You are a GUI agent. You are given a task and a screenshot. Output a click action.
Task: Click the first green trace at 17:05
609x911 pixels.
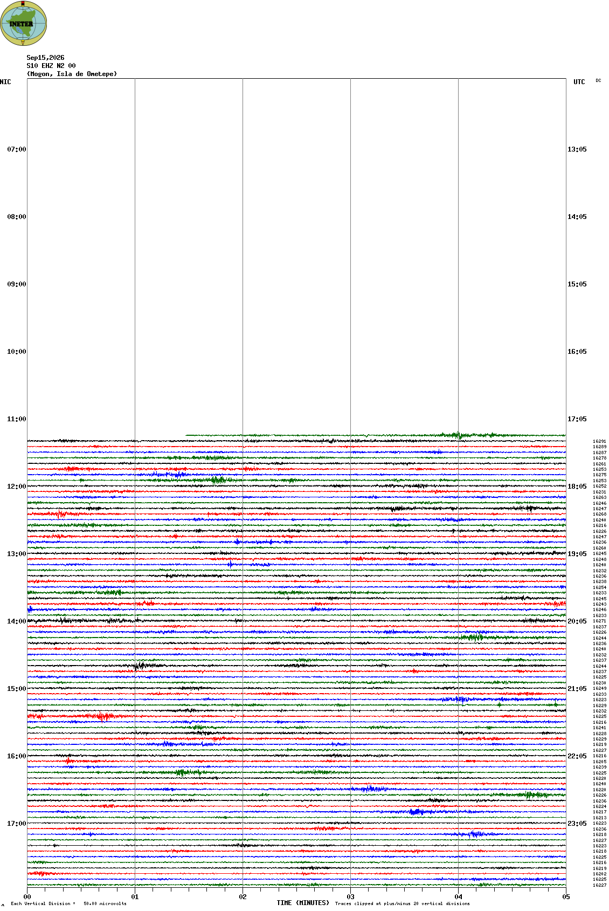(x=376, y=435)
